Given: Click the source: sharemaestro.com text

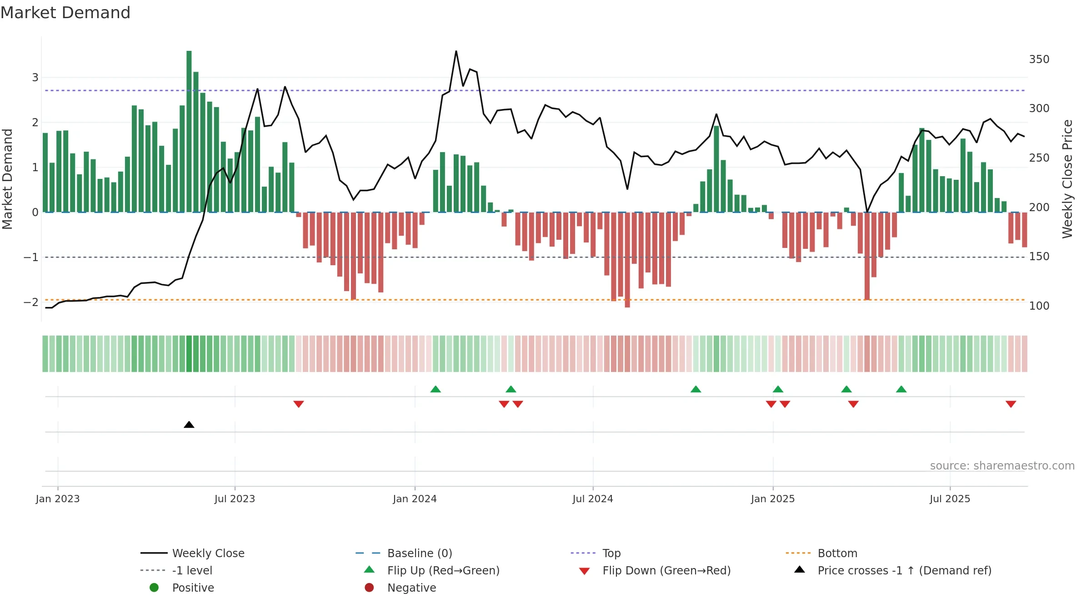Looking at the screenshot, I should pos(1002,466).
